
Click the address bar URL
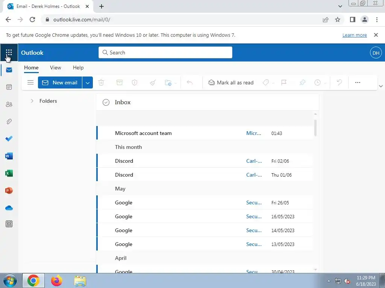(x=82, y=19)
